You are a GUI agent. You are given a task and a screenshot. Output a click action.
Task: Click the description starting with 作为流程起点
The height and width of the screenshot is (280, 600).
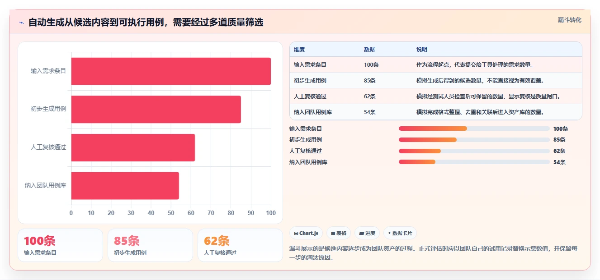[x=475, y=65]
